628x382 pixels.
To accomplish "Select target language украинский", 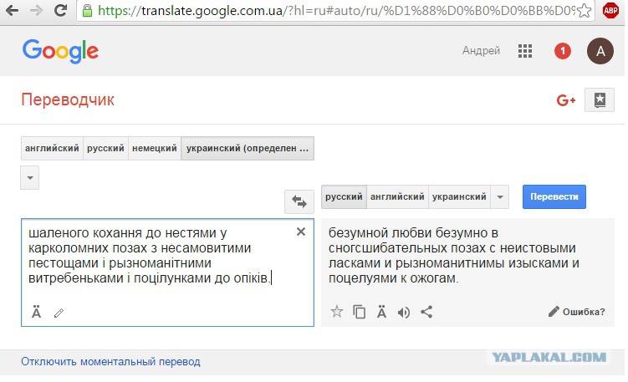I will coord(459,196).
